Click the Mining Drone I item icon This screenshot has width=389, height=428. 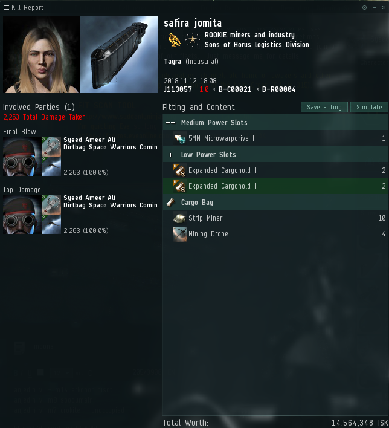180,234
